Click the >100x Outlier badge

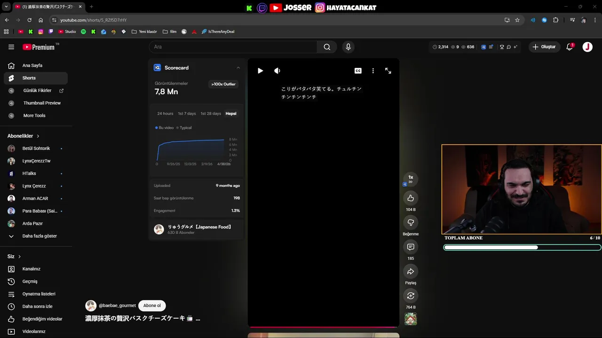(223, 84)
